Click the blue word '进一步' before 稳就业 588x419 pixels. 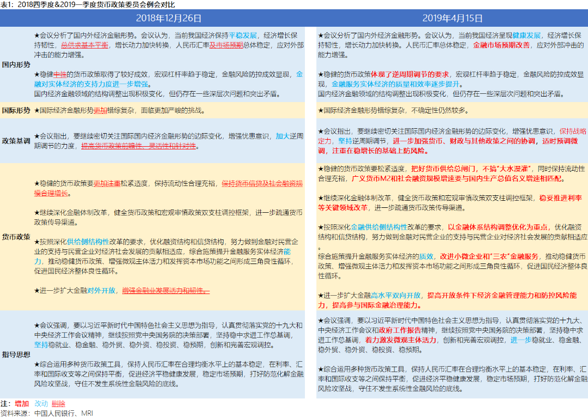521,339
